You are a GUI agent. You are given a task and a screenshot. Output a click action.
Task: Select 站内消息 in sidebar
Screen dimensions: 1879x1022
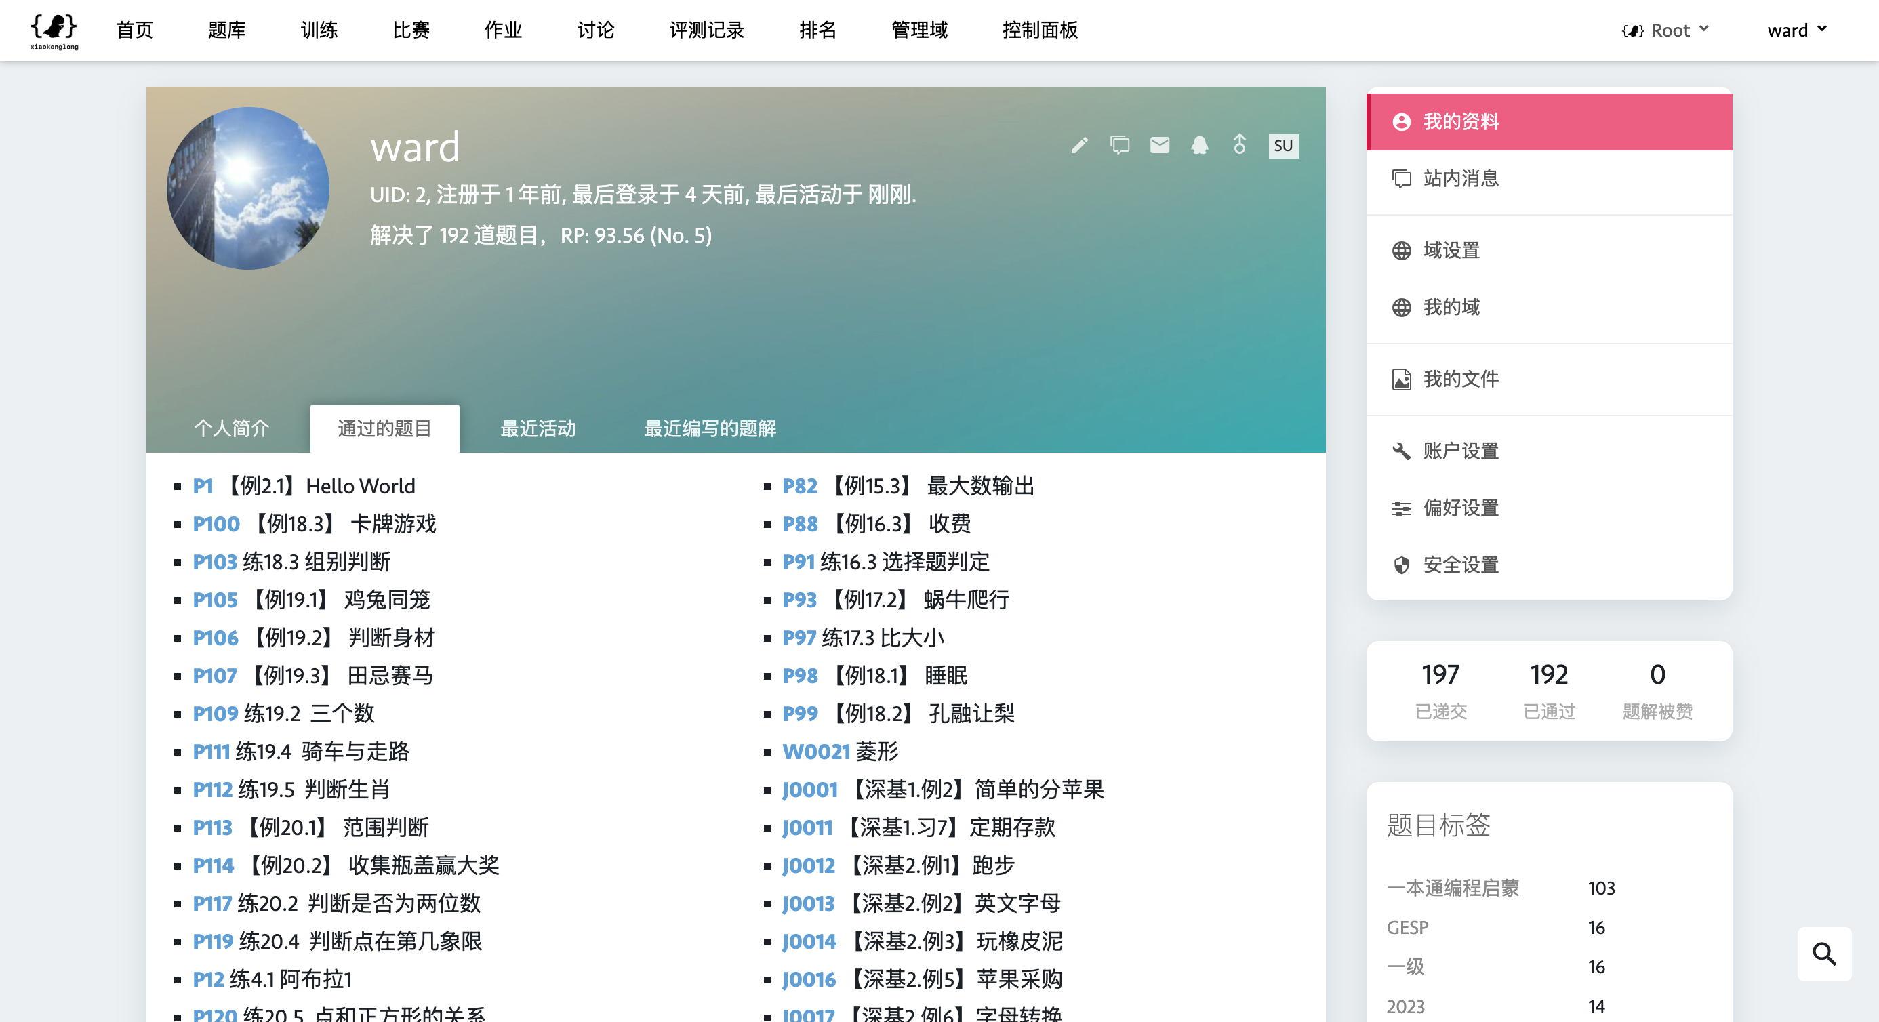(1460, 179)
